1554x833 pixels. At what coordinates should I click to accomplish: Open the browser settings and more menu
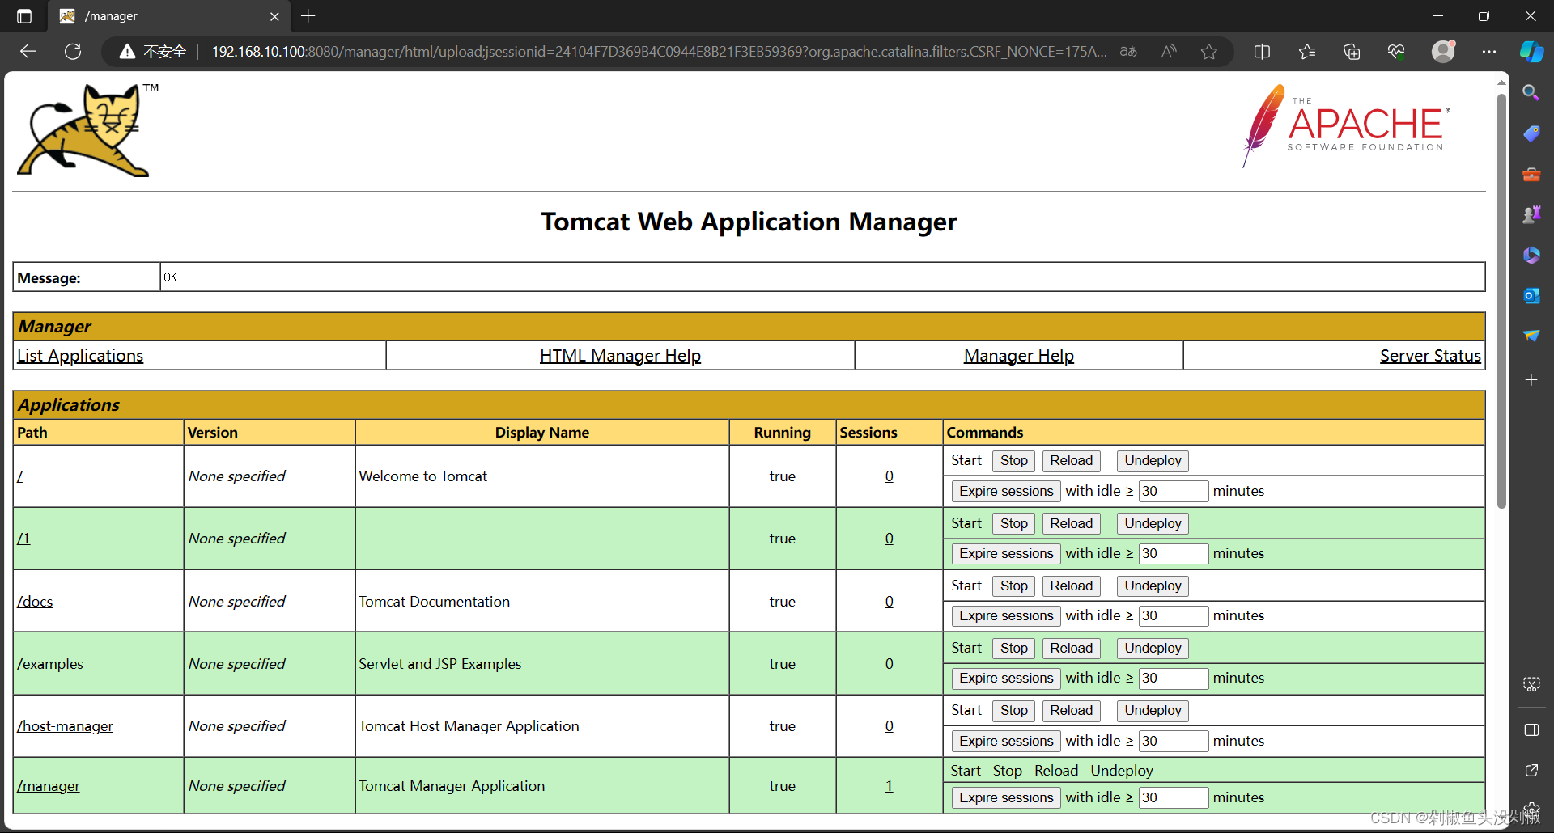tap(1489, 52)
